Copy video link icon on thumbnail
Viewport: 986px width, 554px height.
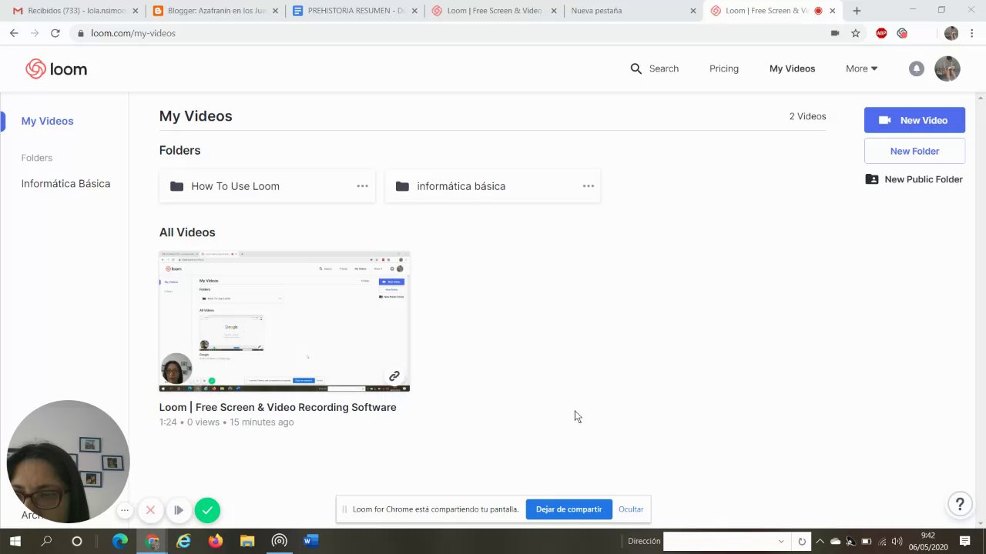pyautogui.click(x=394, y=376)
